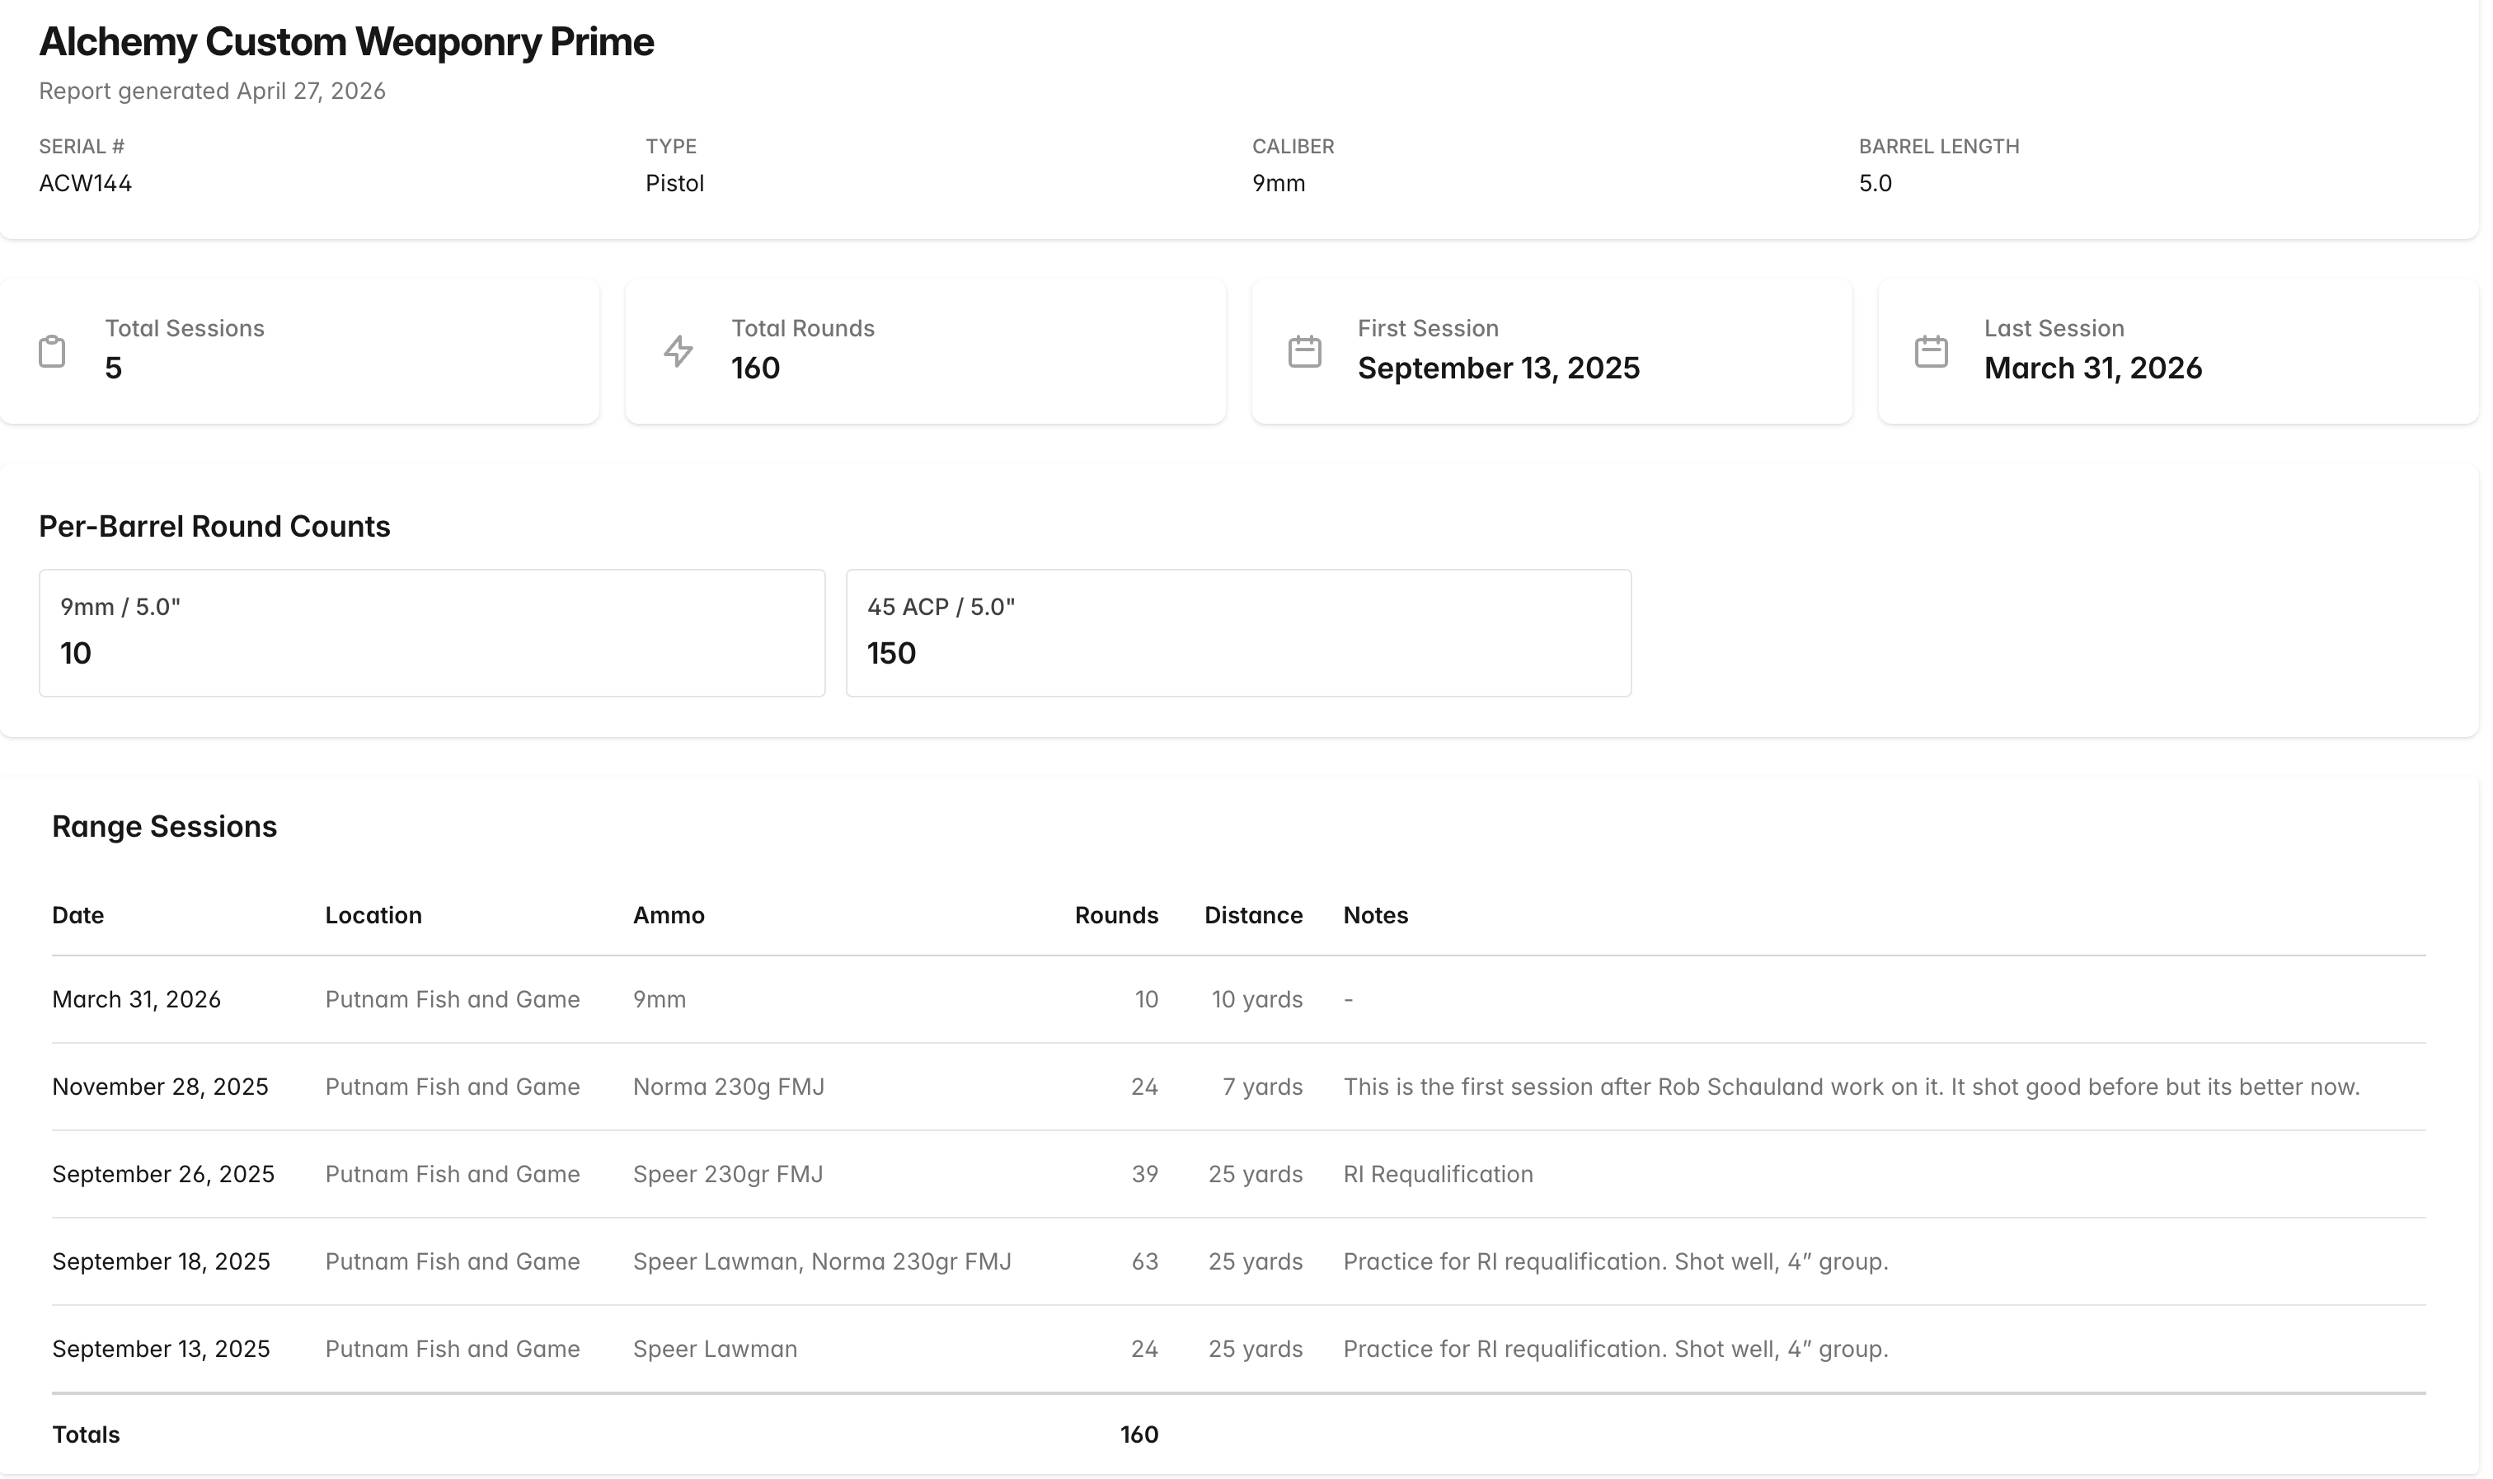Select the serial number ACW144
This screenshot has height=1479, width=2493.
point(85,183)
